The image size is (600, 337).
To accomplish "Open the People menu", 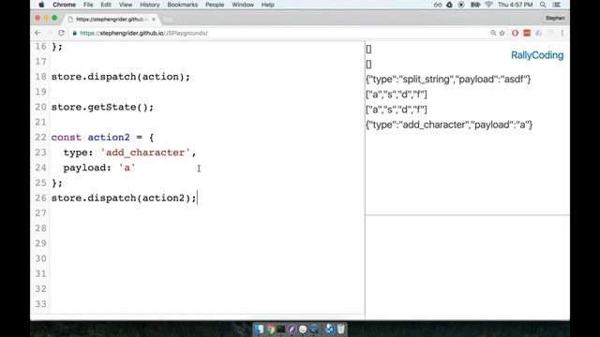I will point(215,5).
